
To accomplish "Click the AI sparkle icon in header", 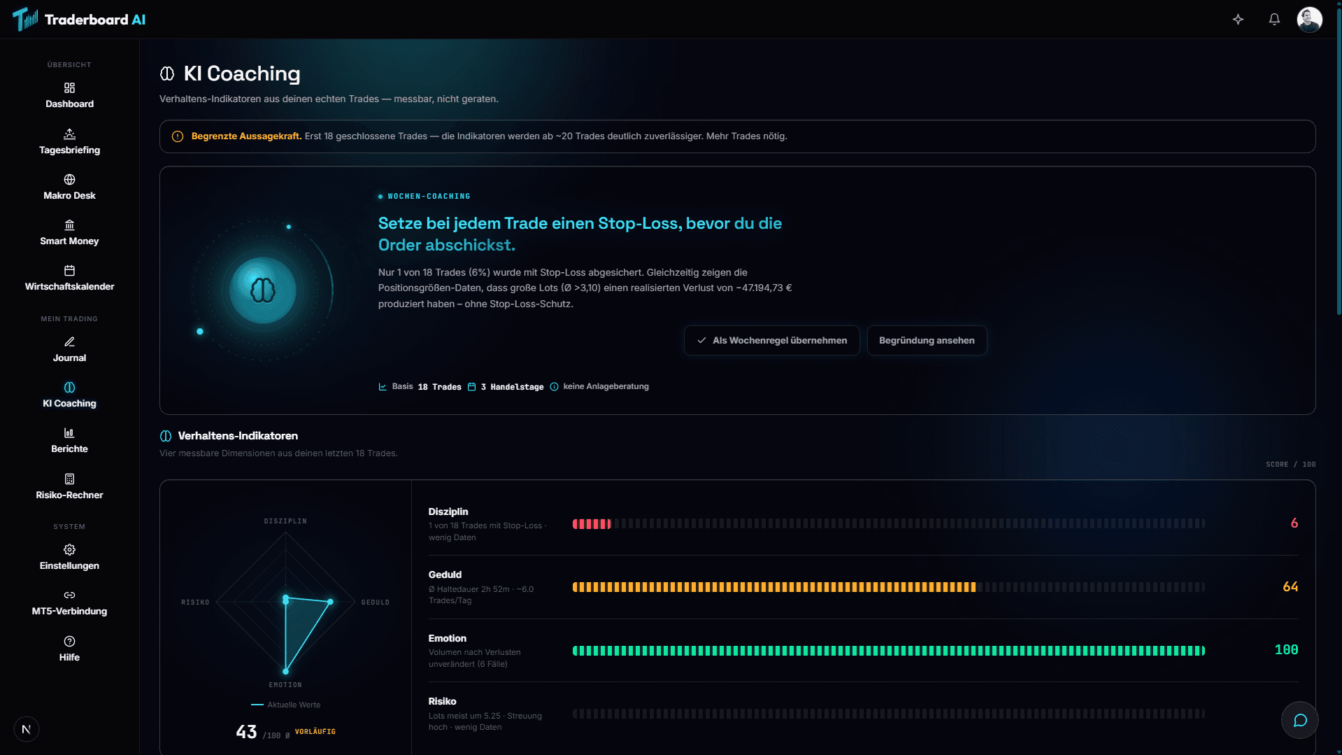I will [x=1238, y=20].
